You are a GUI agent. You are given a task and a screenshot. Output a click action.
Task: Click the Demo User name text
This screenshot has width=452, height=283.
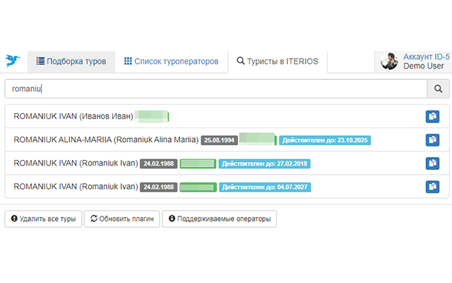(x=424, y=66)
